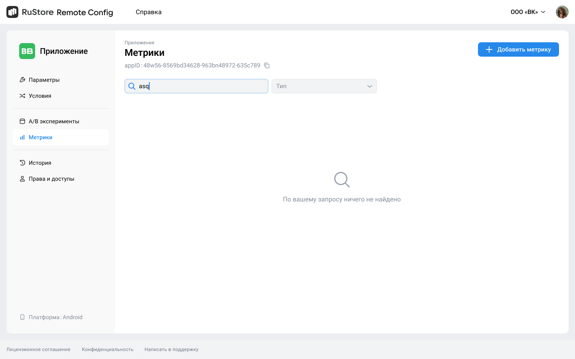
Task: Click the green BB application icon
Action: (27, 51)
